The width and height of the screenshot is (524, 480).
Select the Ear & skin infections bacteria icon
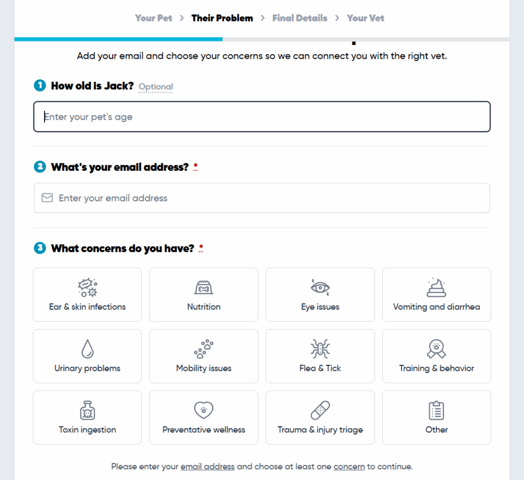(88, 288)
